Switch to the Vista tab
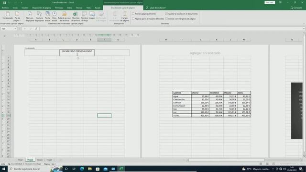 coord(88,8)
